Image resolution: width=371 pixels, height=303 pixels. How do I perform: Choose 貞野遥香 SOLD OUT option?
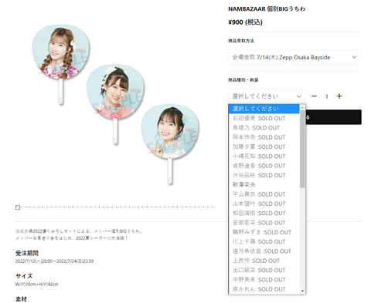(264, 166)
